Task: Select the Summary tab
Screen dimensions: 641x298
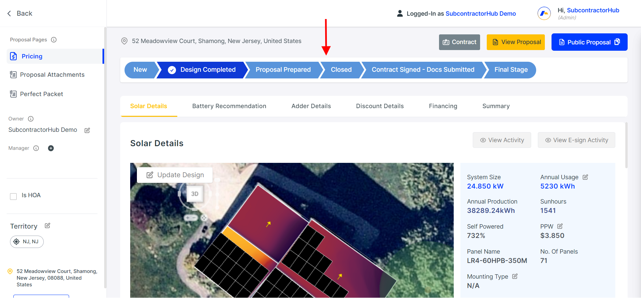Action: 496,106
